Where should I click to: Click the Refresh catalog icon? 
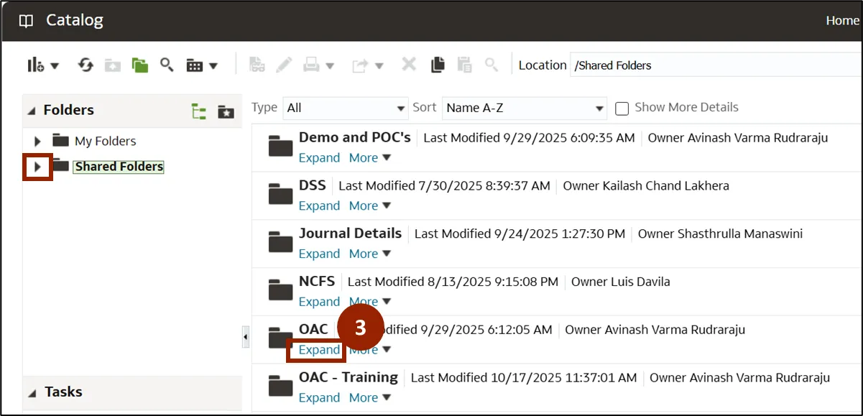[x=86, y=65]
